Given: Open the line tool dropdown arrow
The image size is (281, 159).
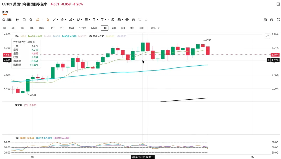Looking at the screenshot, I should (x=58, y=20).
